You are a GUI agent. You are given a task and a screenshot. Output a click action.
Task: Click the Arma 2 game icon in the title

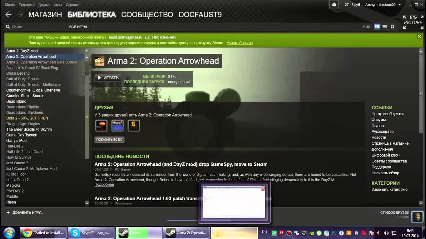pos(100,61)
